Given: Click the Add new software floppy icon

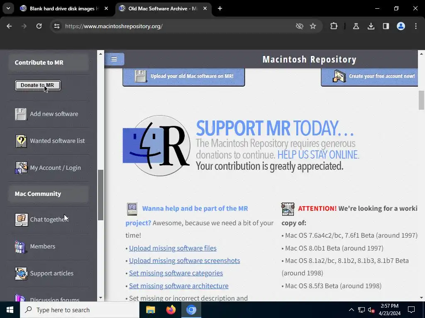Looking at the screenshot, I should click(21, 114).
